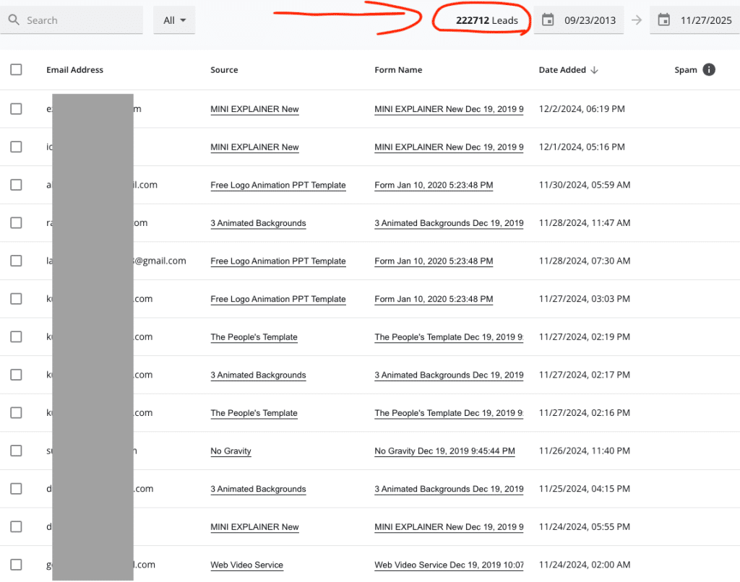Open 3 Animated Backgrounds source, 11/25/2024 row
Viewport: 740px width, 582px height.
(258, 489)
